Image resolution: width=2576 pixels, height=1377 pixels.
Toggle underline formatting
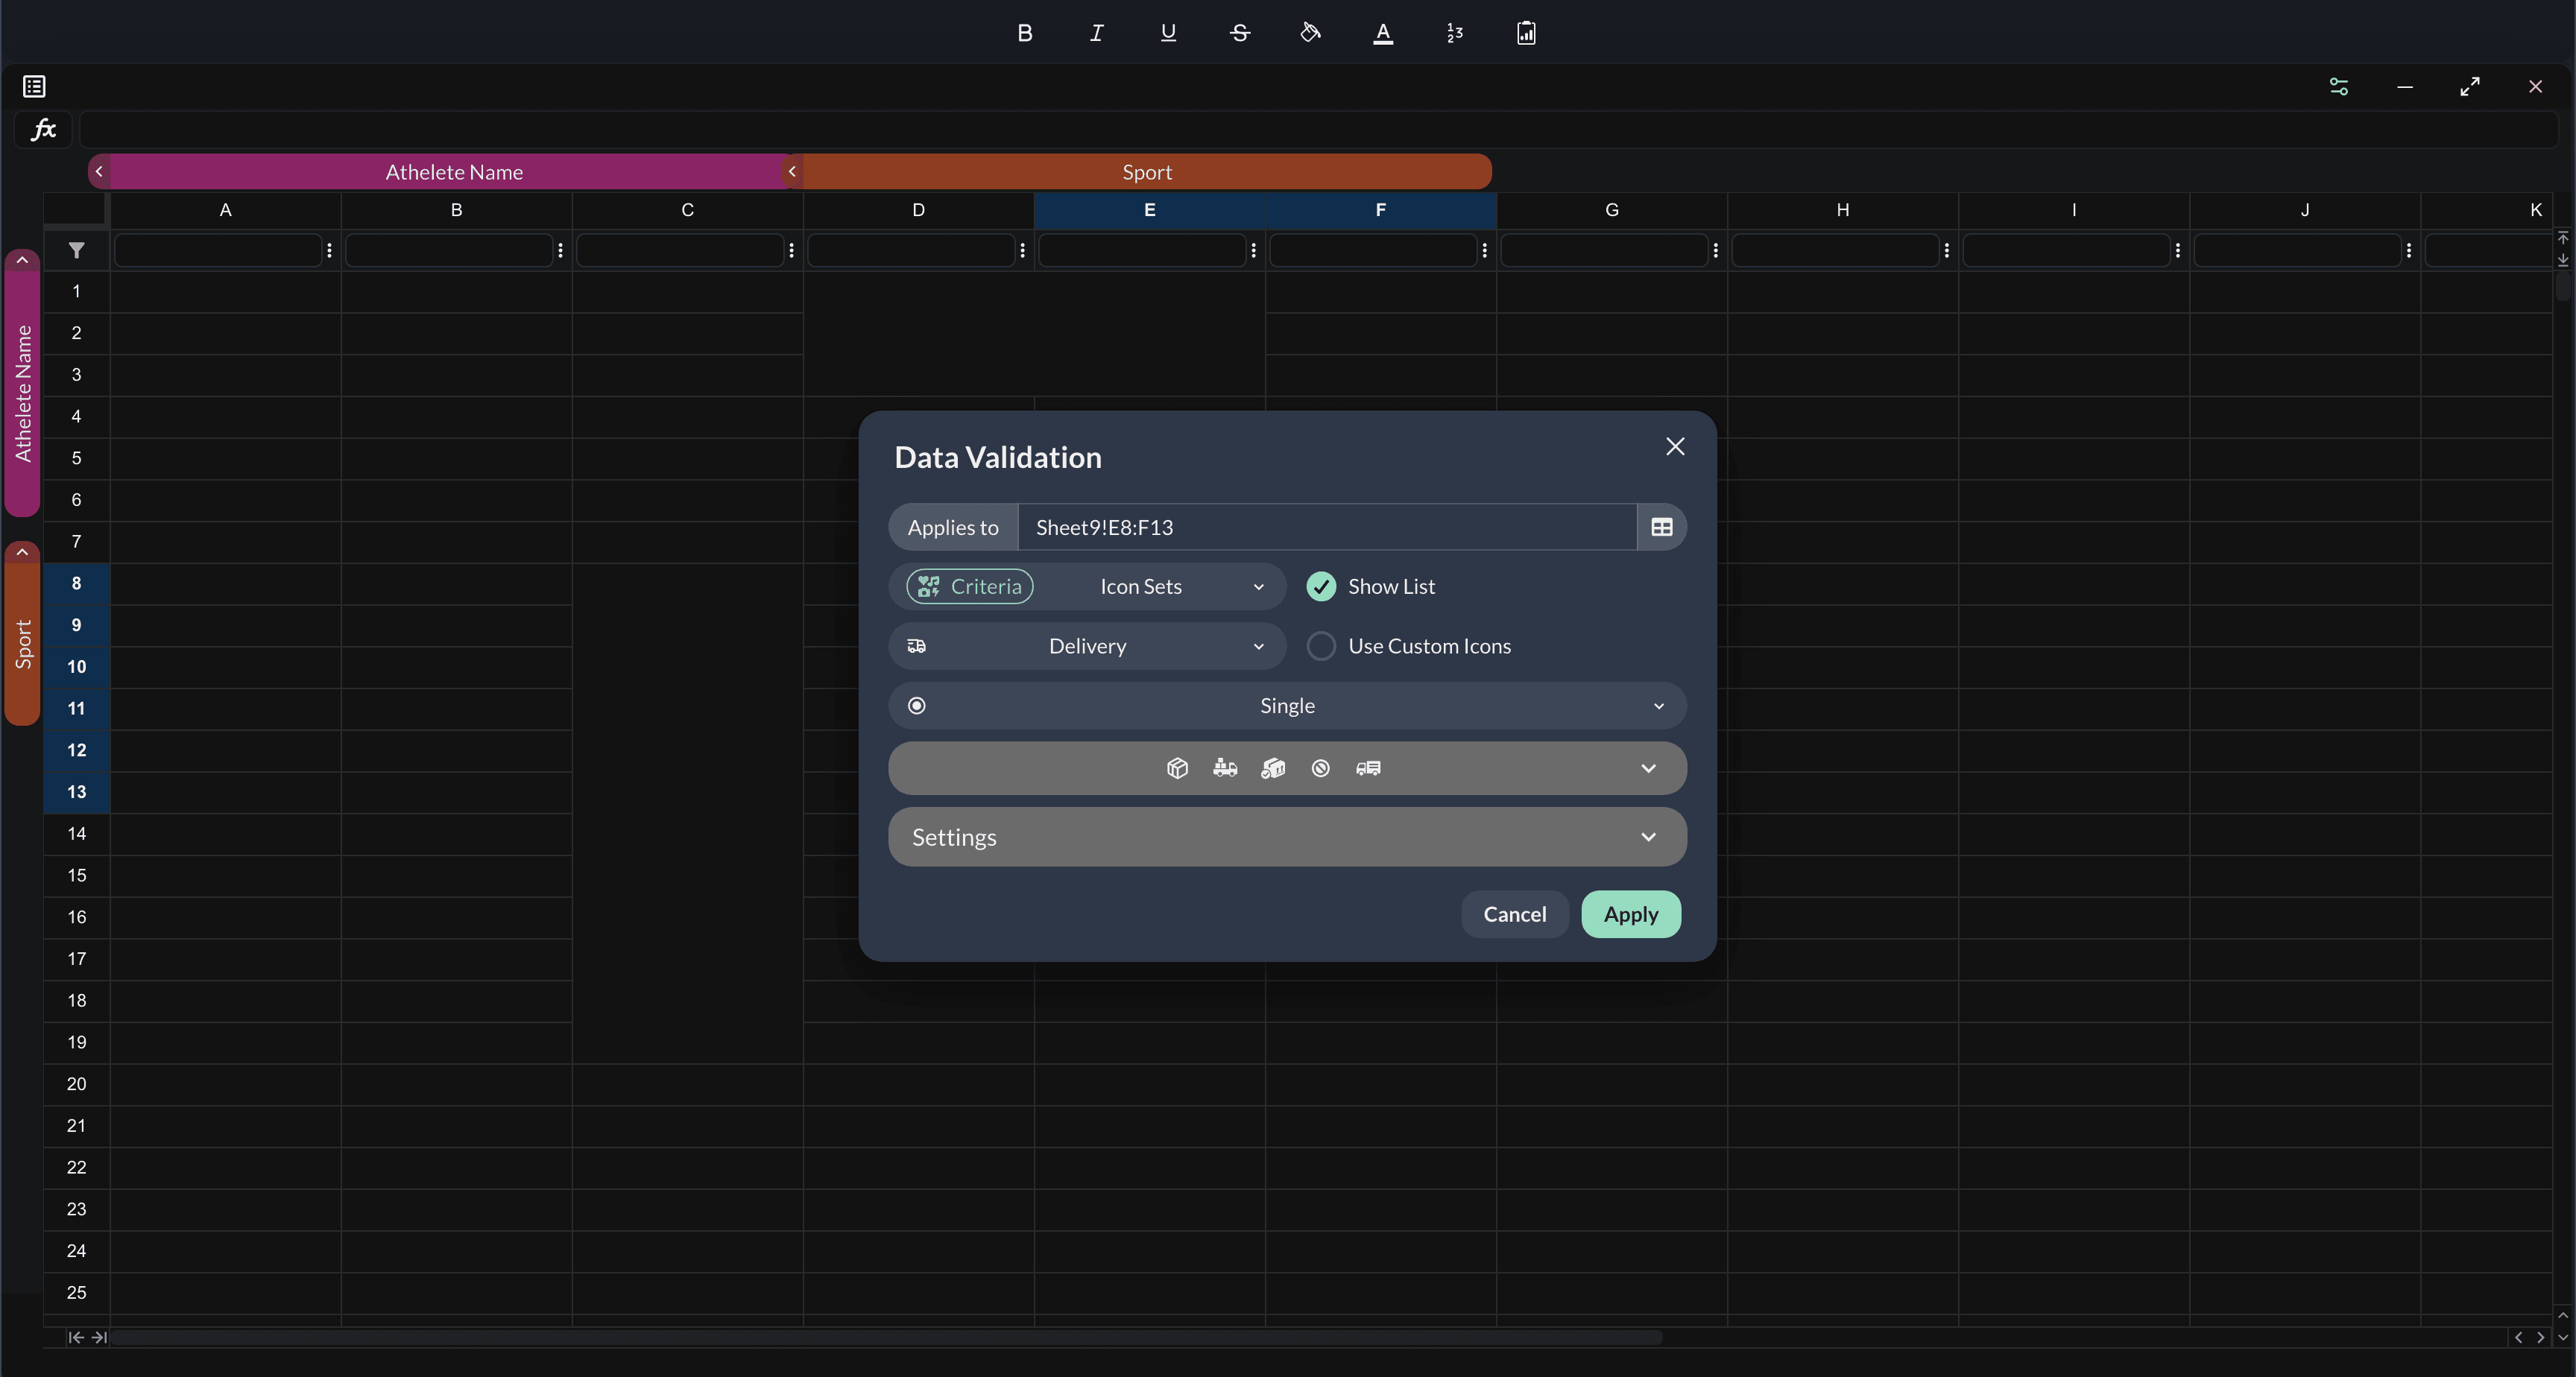[1168, 33]
